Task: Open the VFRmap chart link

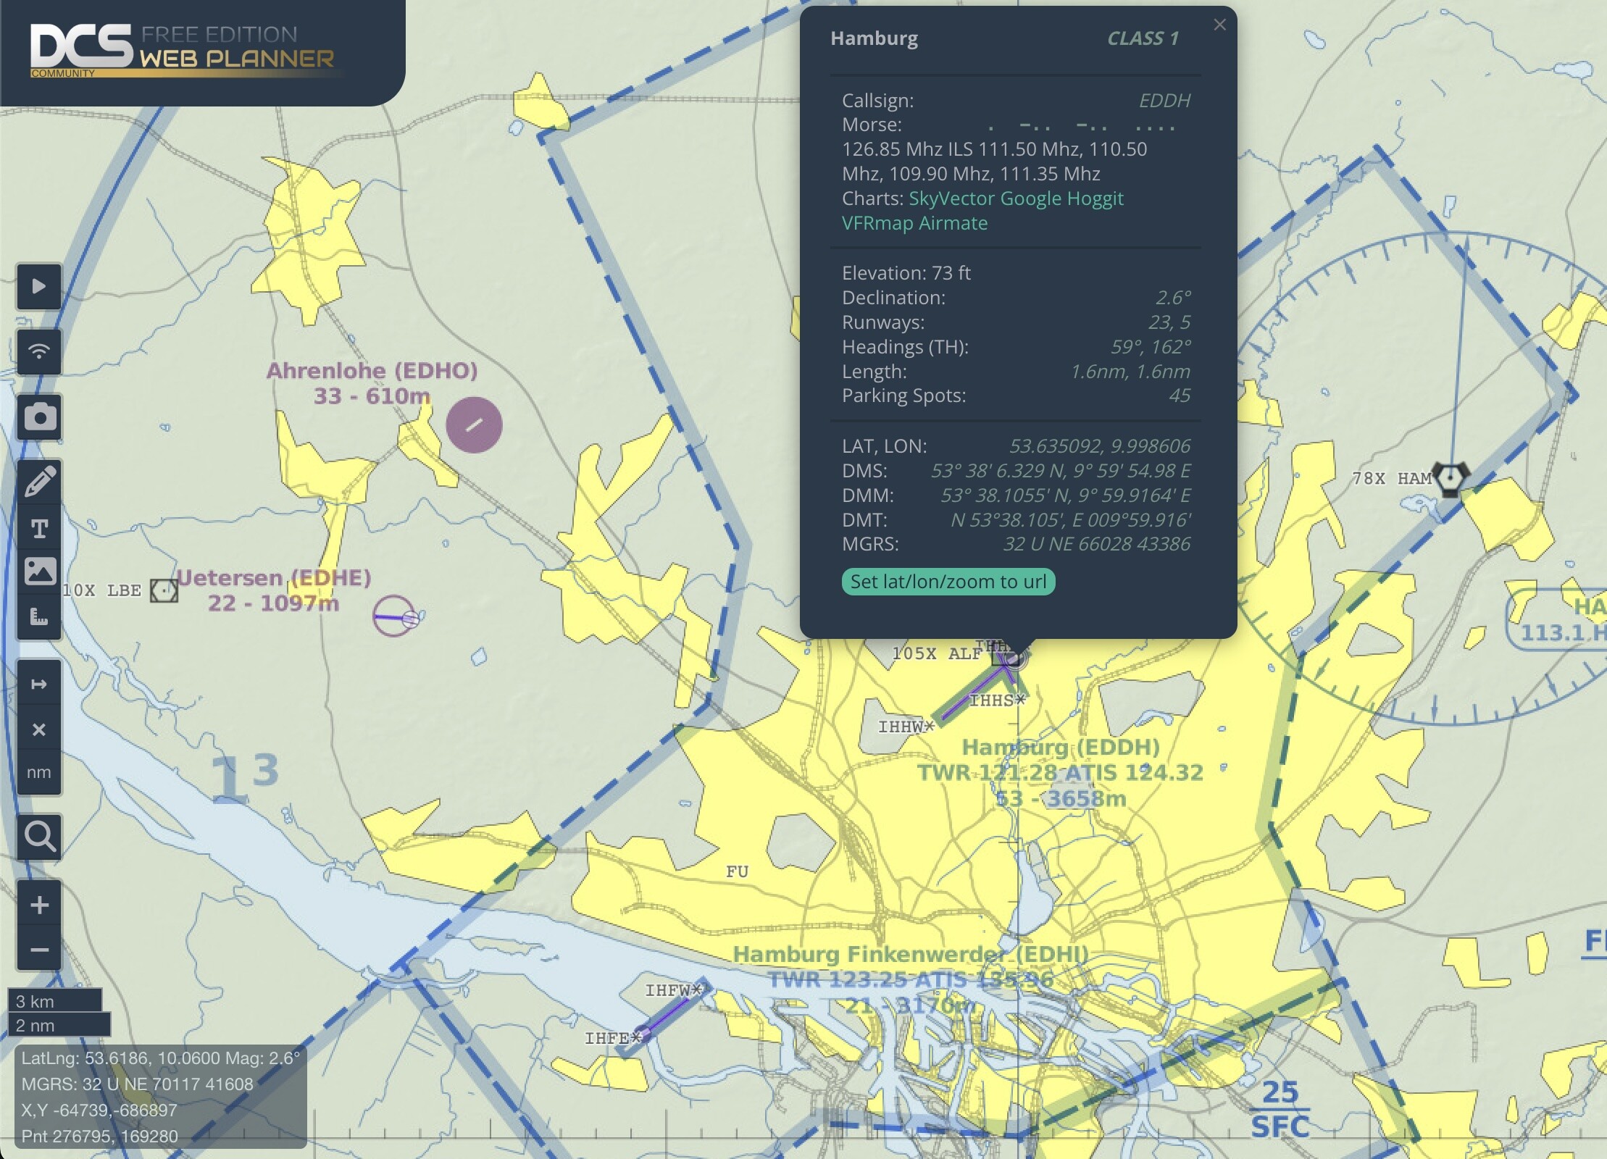Action: pyautogui.click(x=877, y=223)
